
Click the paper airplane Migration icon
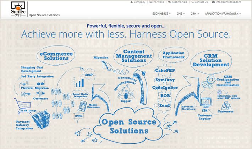point(107,65)
